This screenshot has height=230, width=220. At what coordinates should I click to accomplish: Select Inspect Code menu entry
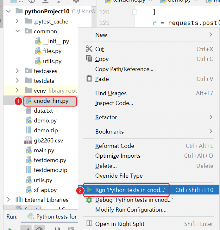[x=149, y=103]
